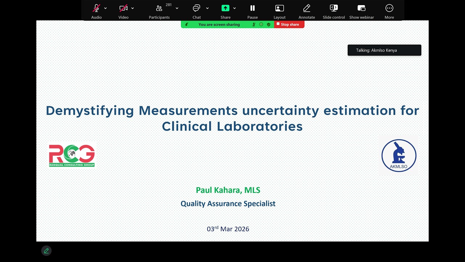Open audio options chevron next to Audio
This screenshot has width=465, height=262.
[x=105, y=8]
